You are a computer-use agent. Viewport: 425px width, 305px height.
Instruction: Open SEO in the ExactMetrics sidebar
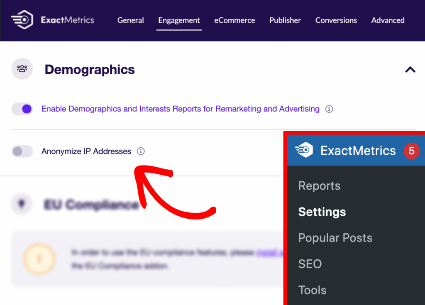[x=310, y=264]
